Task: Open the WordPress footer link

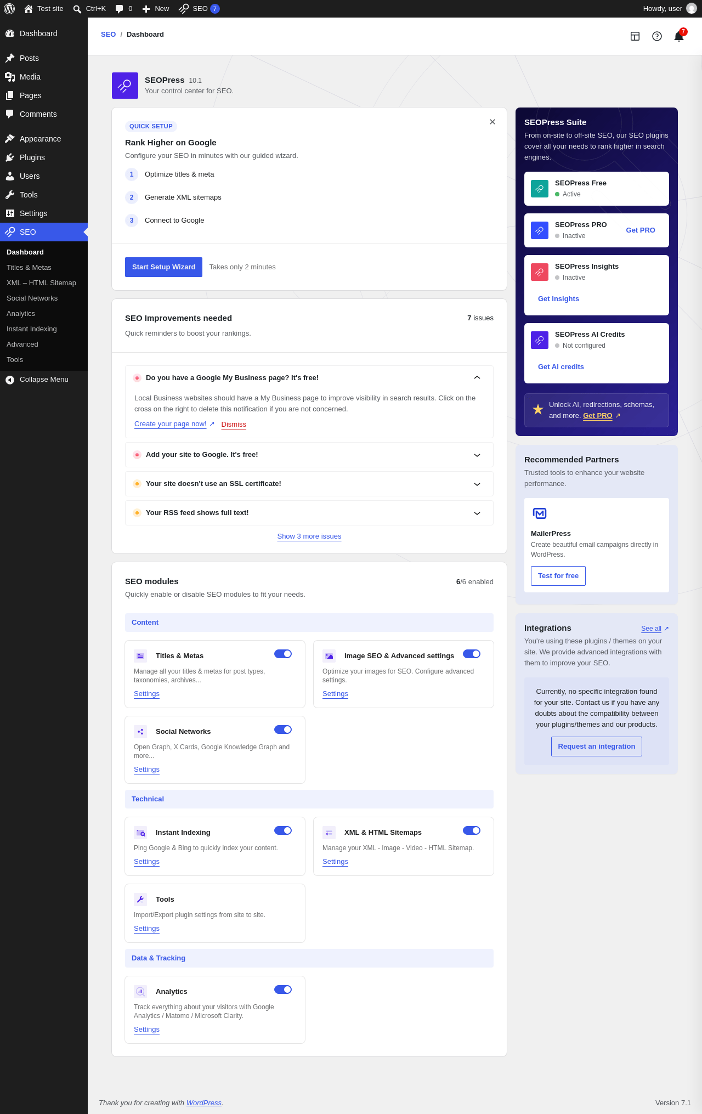Action: (203, 1103)
